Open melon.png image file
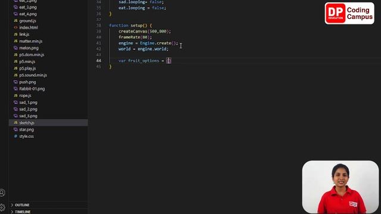The width and height of the screenshot is (381, 214). 29,48
